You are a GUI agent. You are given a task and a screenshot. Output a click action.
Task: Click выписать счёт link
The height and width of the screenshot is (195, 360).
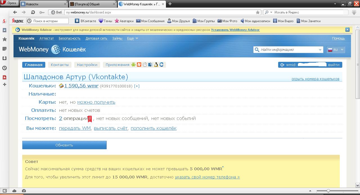click(x=111, y=128)
